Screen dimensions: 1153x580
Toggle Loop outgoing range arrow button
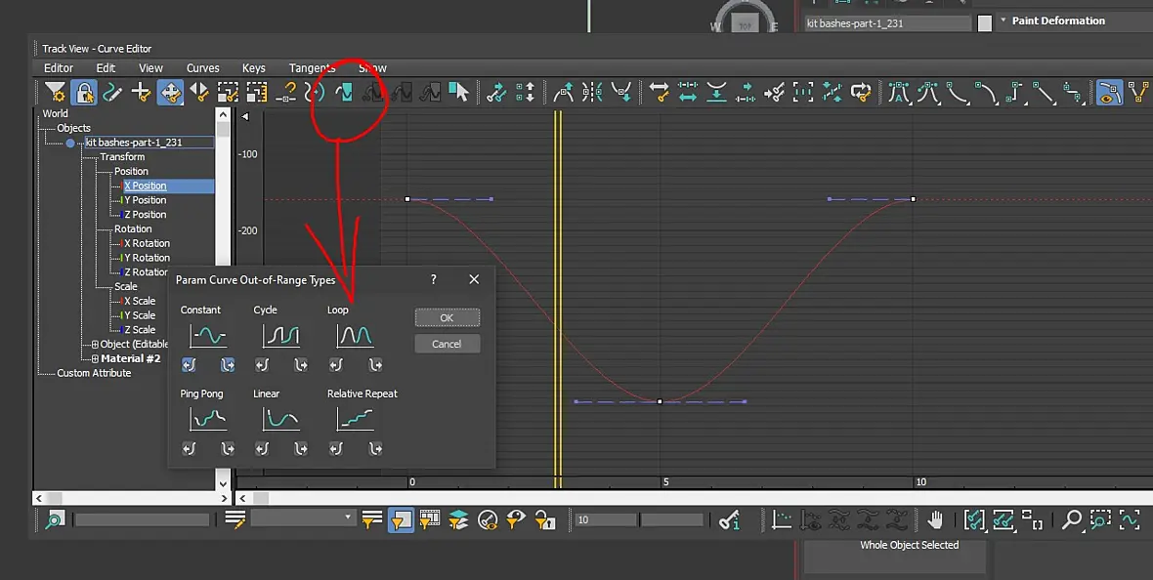click(x=375, y=364)
